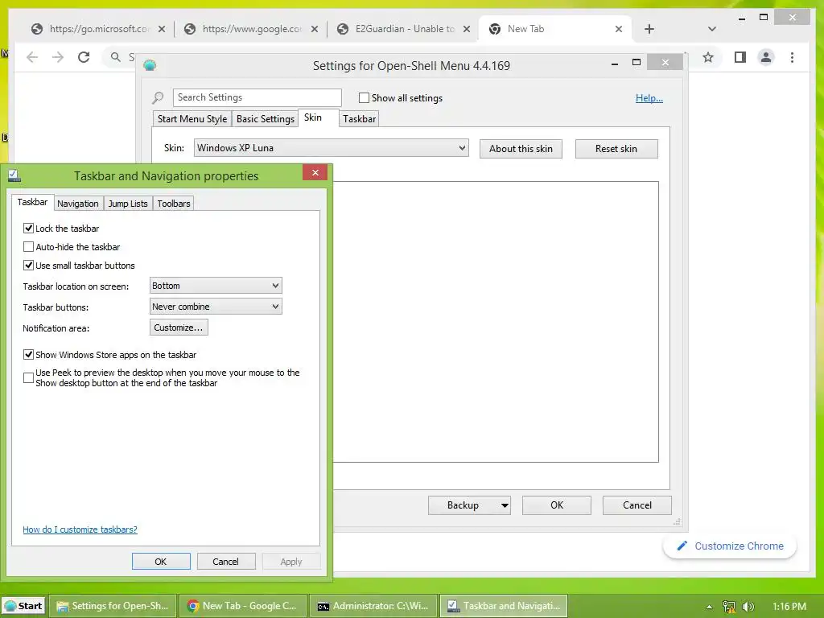Viewport: 824px width, 618px height.
Task: Open the Chrome tab search chevron
Action: tap(711, 29)
